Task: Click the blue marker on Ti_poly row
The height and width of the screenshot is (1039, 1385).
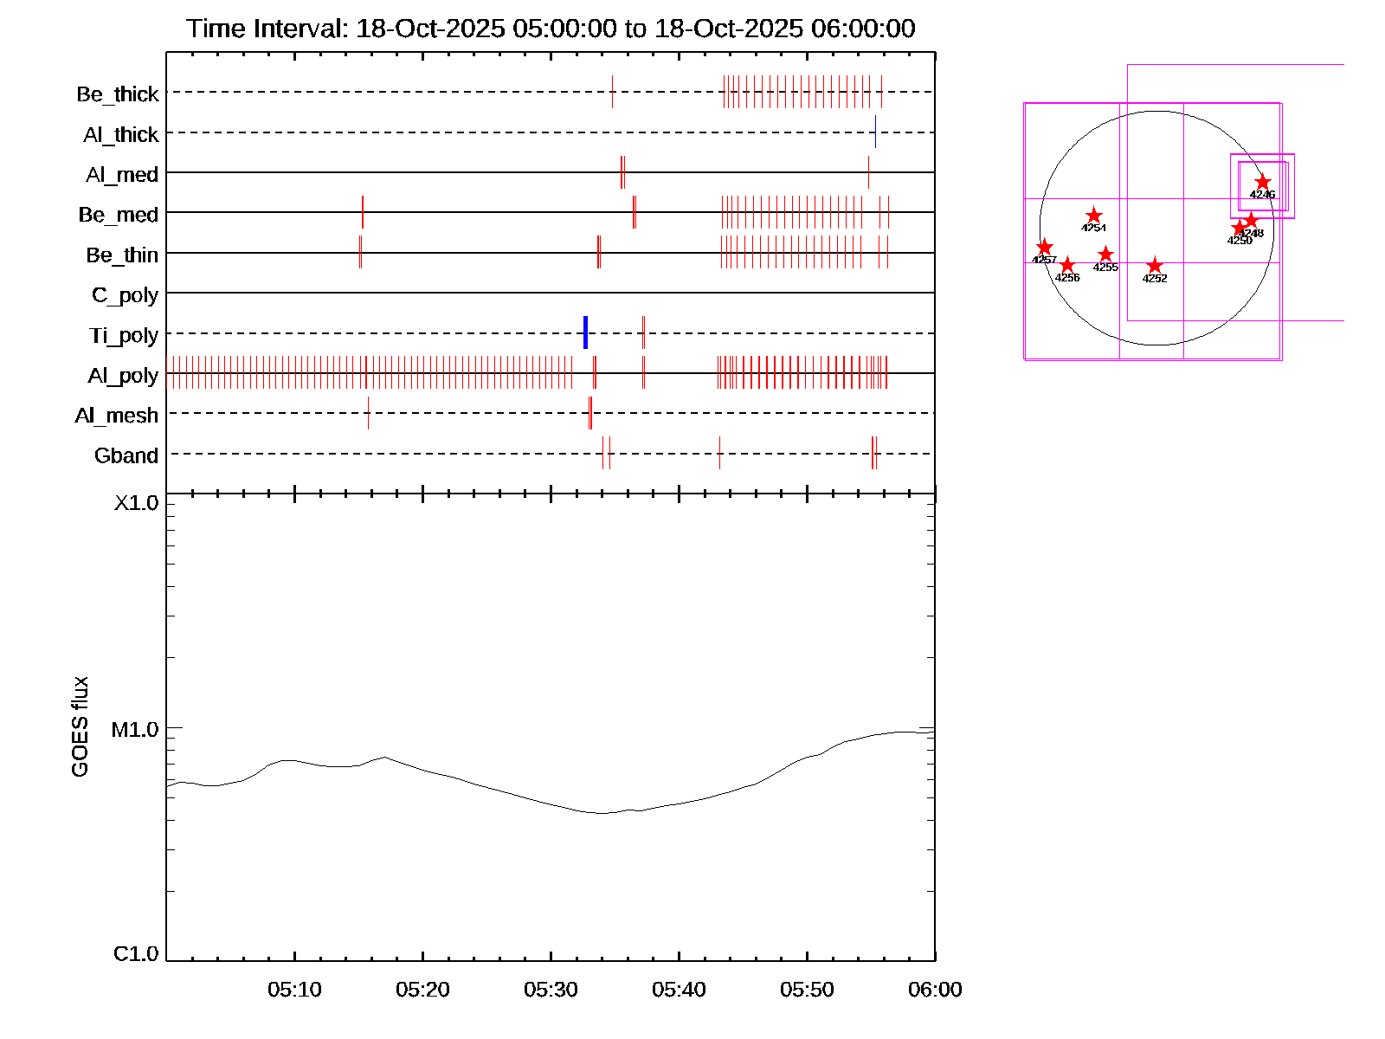Action: [586, 332]
